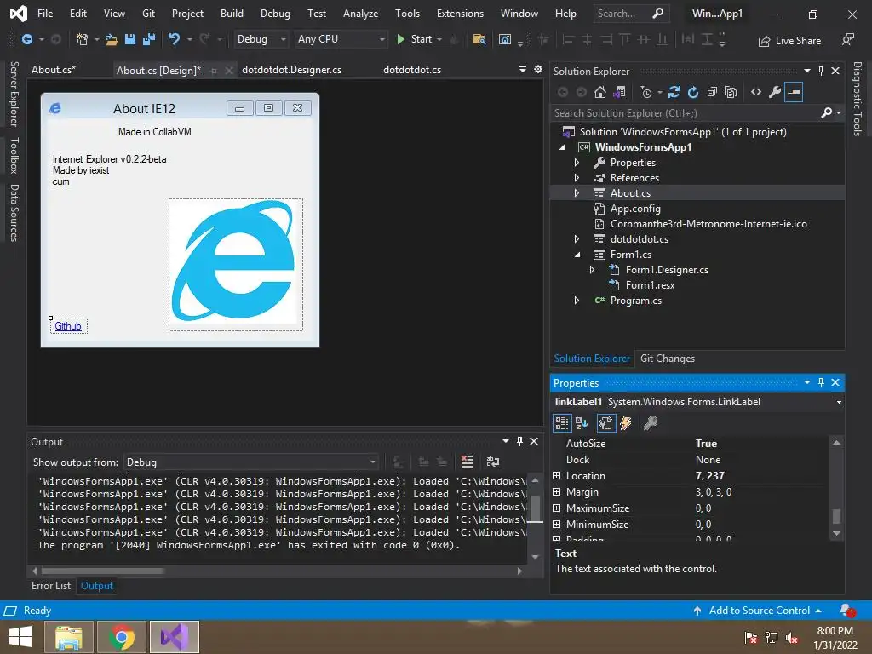872x654 pixels.
Task: Click the Output horizontal scrollbar thumb
Action: tap(102, 571)
